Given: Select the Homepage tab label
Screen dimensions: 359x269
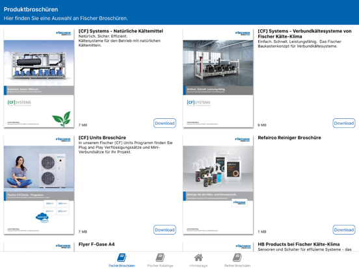Looking at the screenshot, I should 198,266.
